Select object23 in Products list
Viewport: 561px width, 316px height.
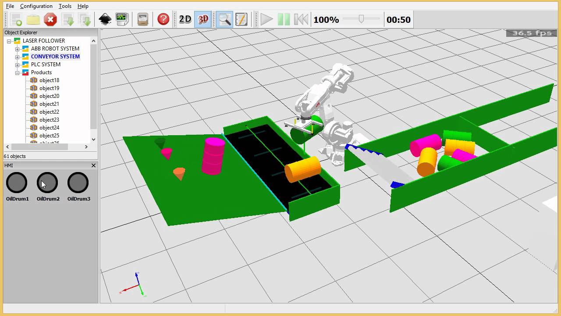click(49, 120)
